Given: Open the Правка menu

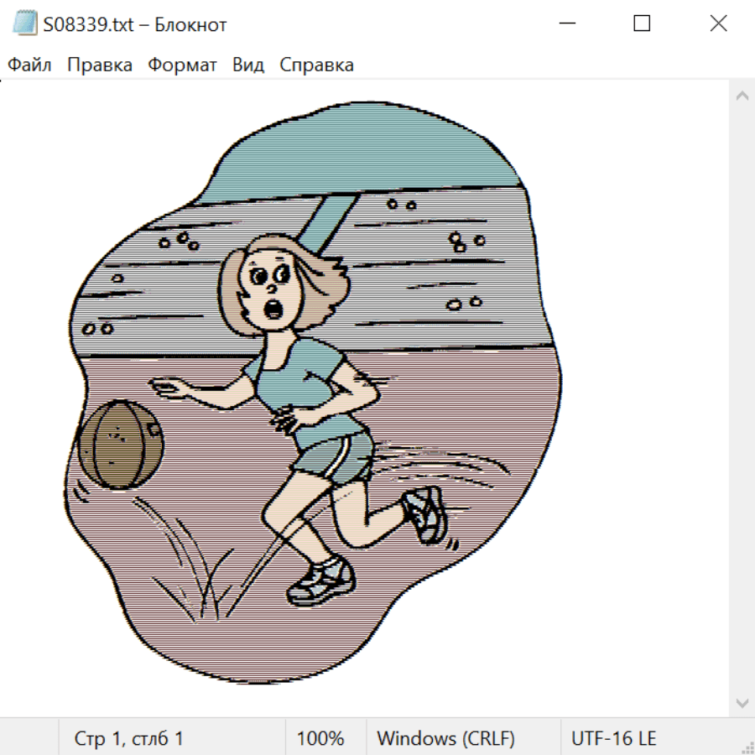Looking at the screenshot, I should 100,65.
